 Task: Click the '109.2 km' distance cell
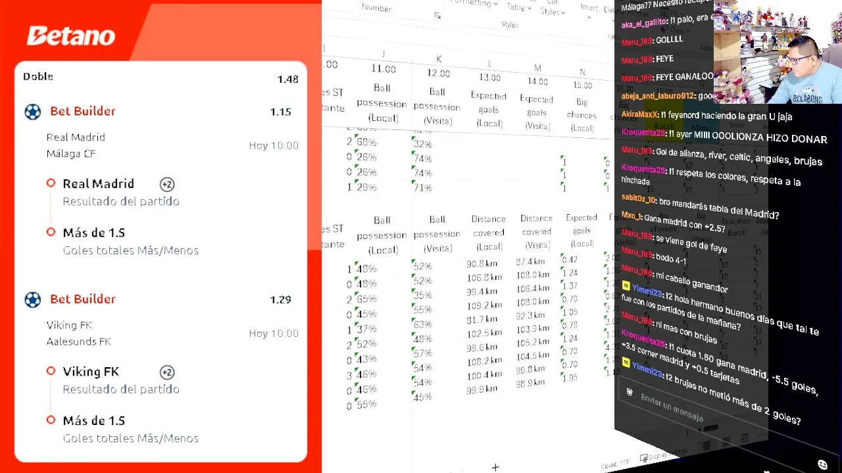(484, 305)
